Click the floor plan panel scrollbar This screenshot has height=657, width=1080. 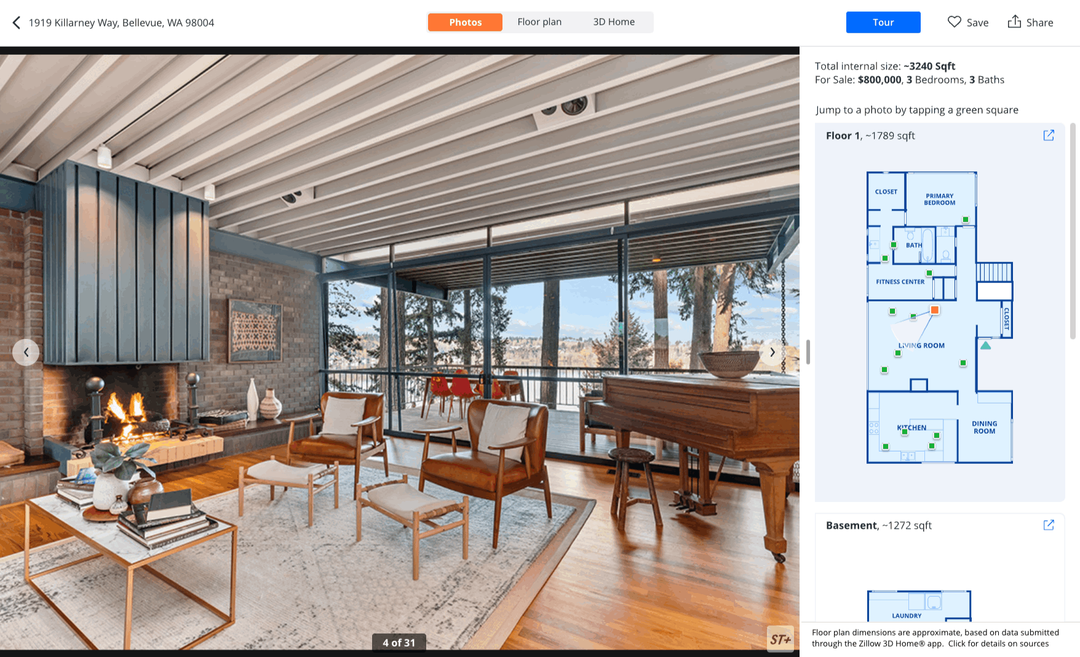tap(1073, 231)
